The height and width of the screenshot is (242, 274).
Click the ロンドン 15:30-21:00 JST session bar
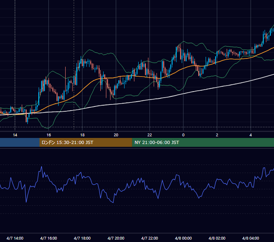85,142
